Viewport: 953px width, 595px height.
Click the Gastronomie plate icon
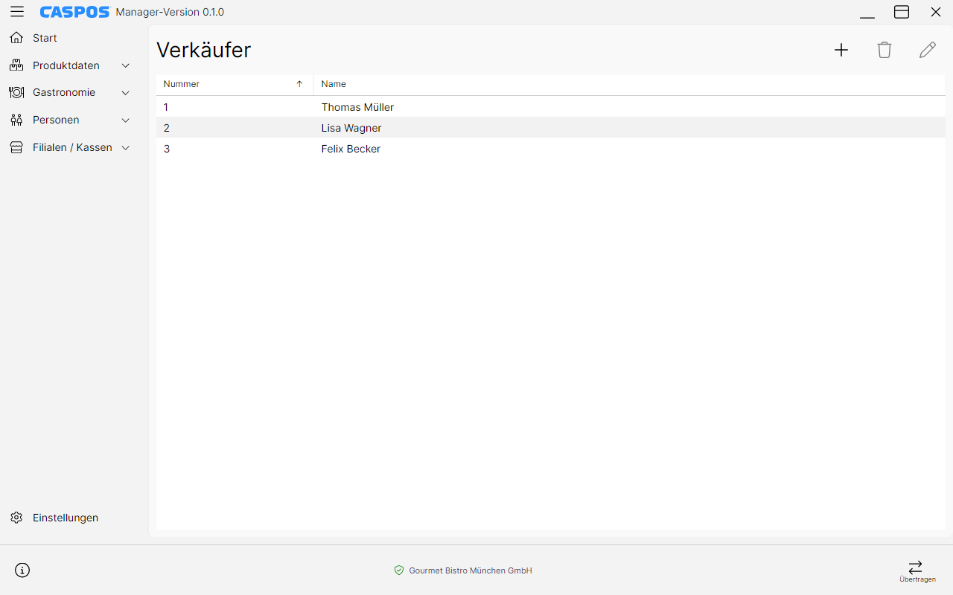(16, 92)
